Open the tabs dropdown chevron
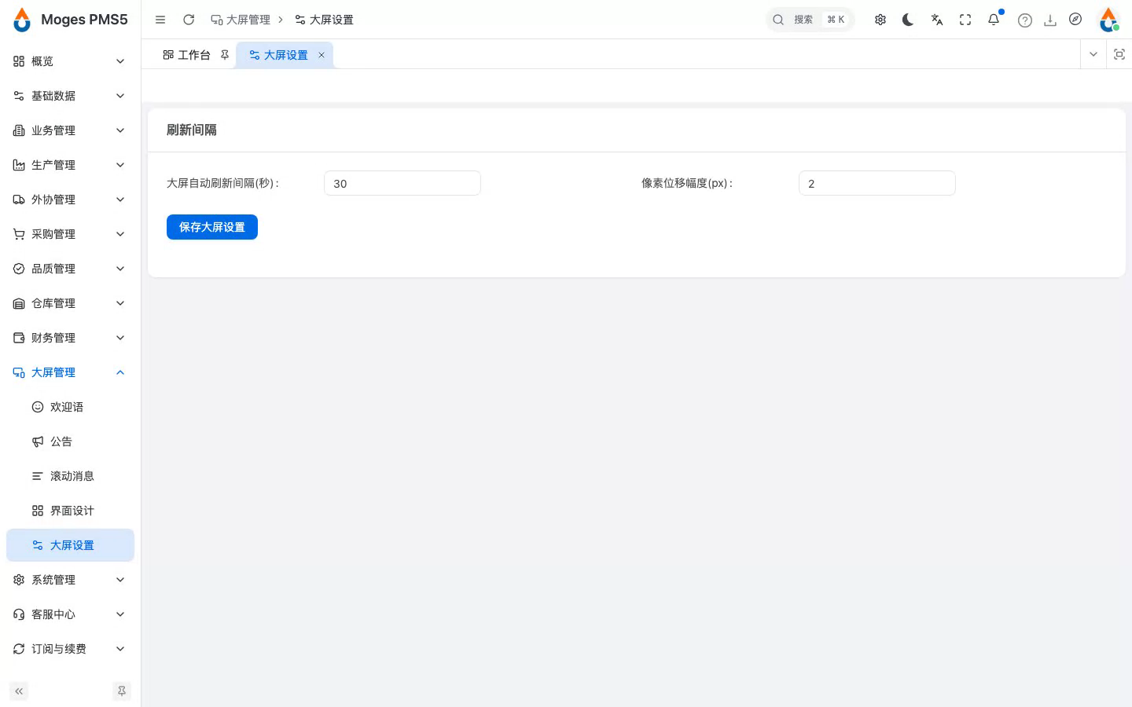 click(x=1093, y=54)
